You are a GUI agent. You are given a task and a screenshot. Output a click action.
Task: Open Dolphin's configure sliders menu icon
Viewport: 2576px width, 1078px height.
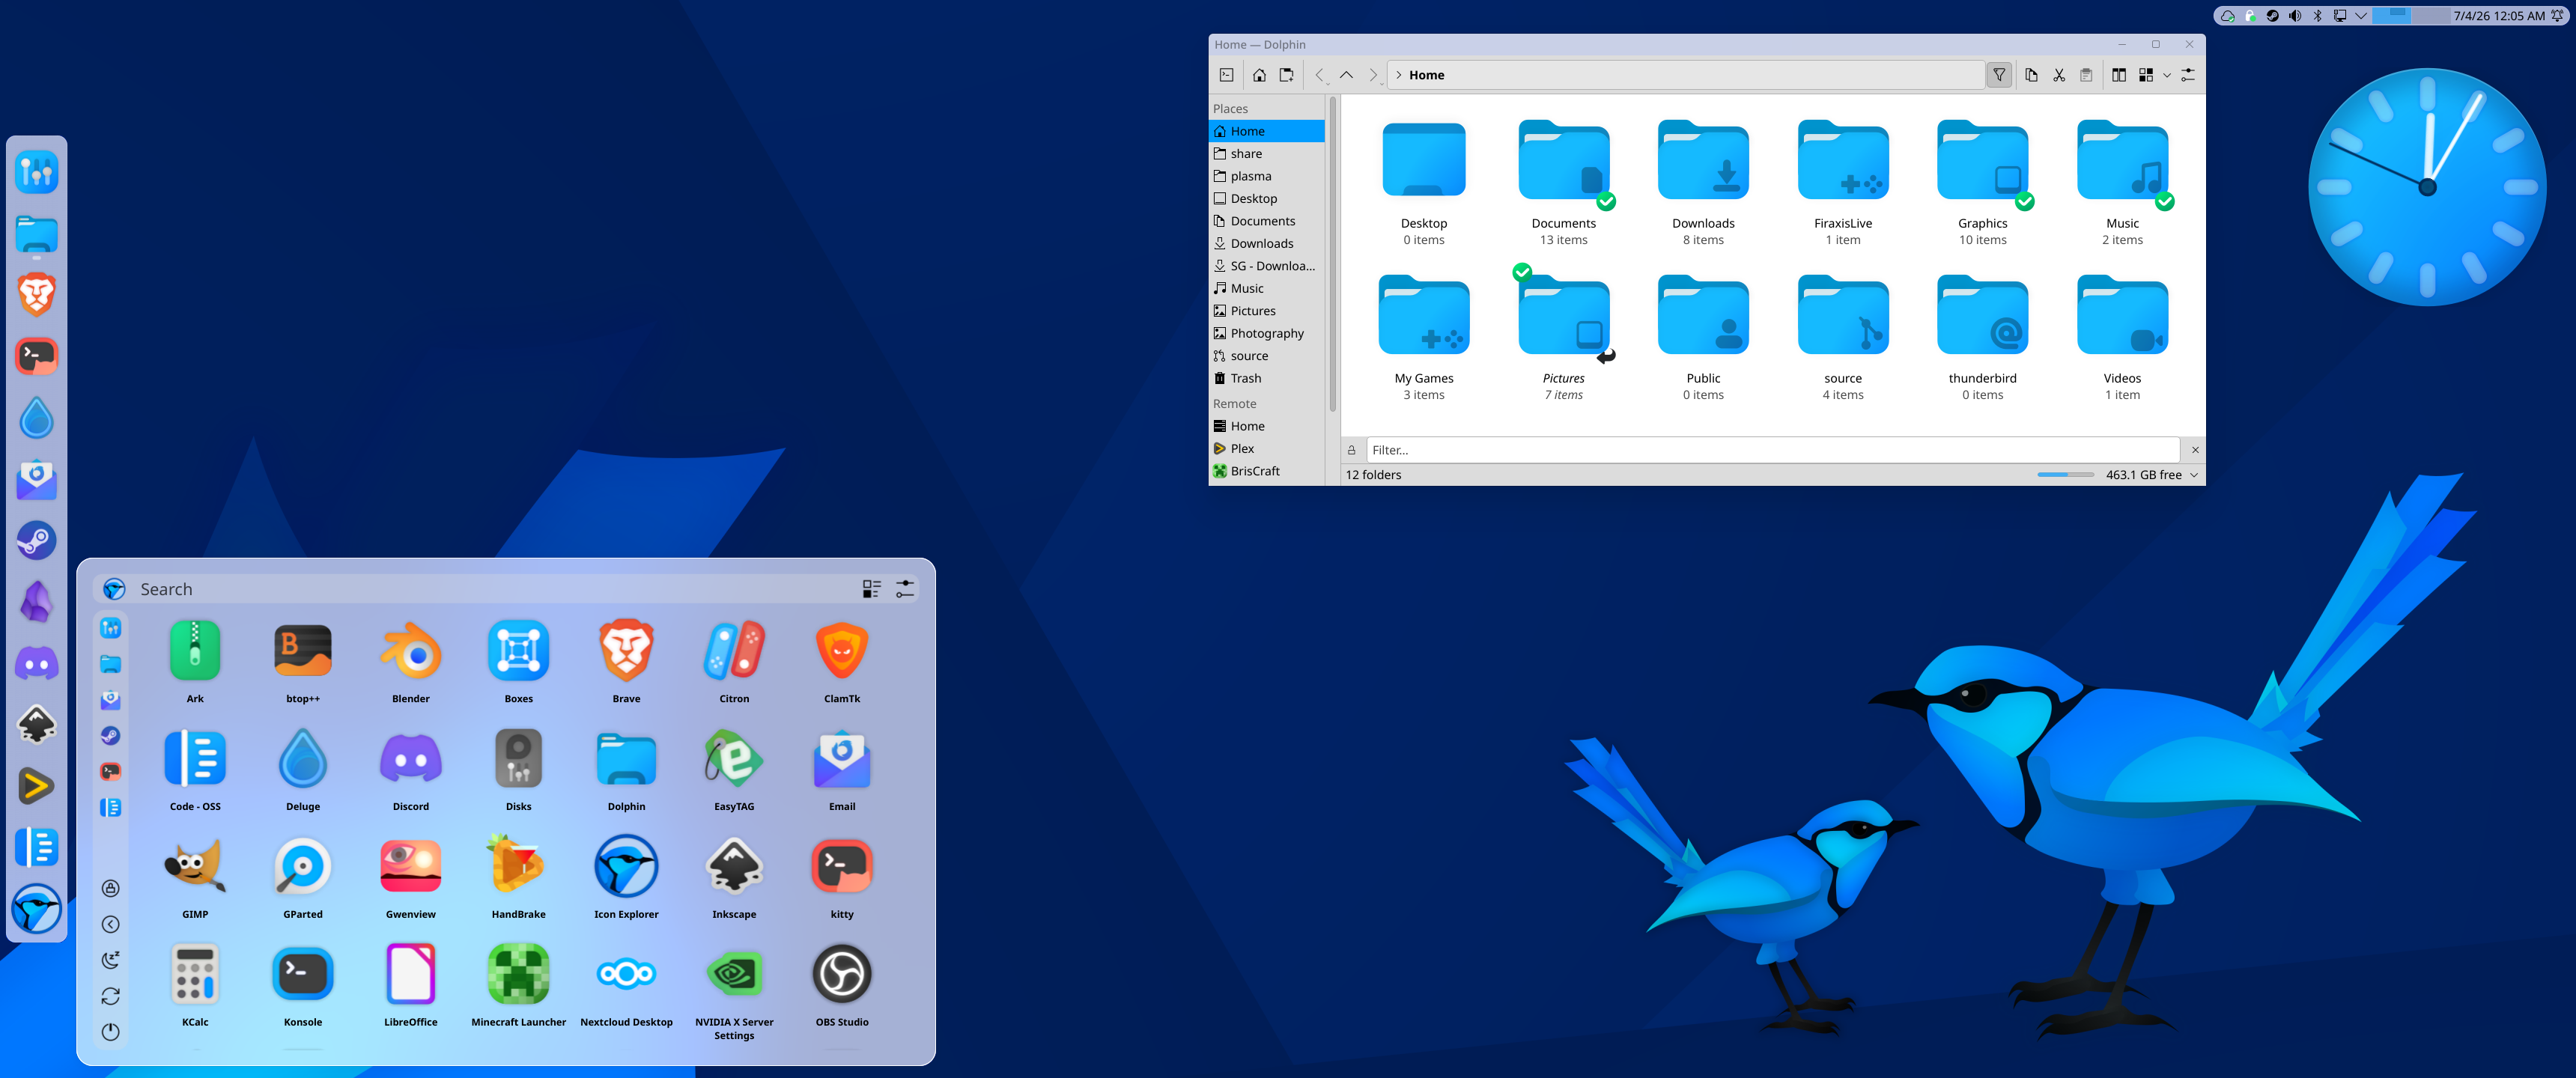coord(2188,75)
